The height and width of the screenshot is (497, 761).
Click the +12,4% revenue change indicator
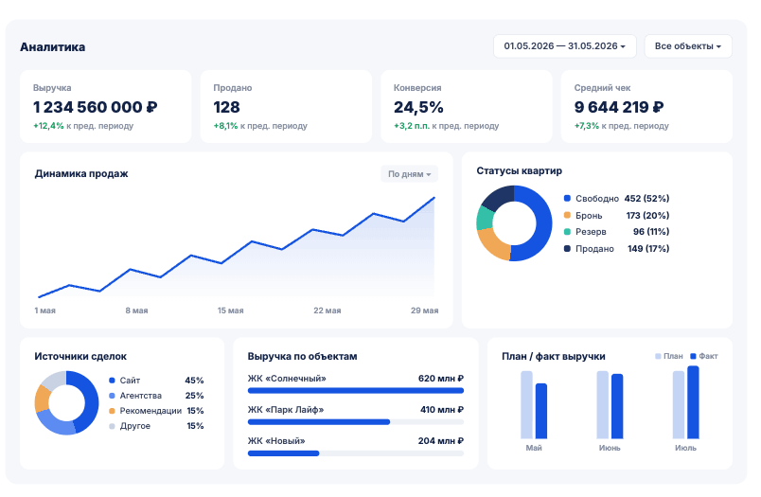[48, 126]
